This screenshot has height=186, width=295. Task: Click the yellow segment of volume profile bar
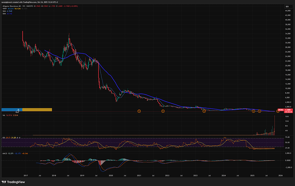[37, 110]
